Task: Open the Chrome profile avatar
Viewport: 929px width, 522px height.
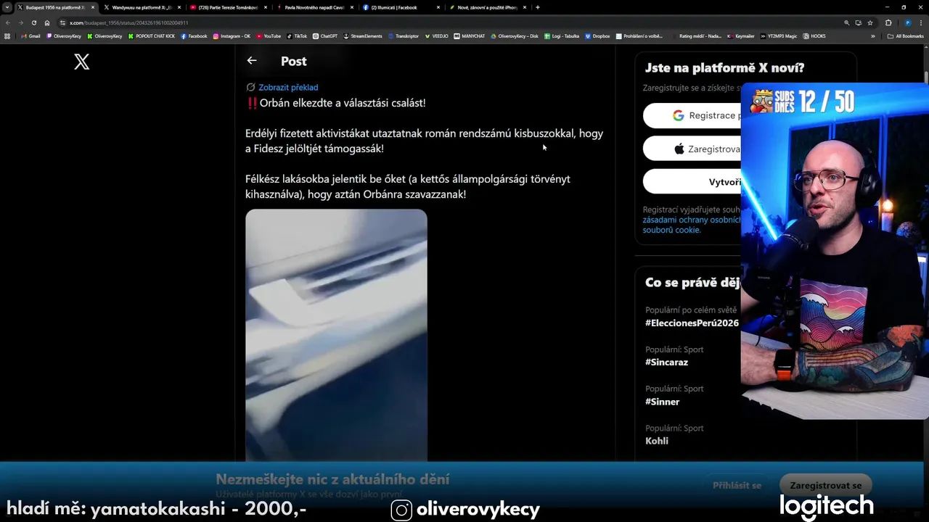Action: (x=907, y=22)
